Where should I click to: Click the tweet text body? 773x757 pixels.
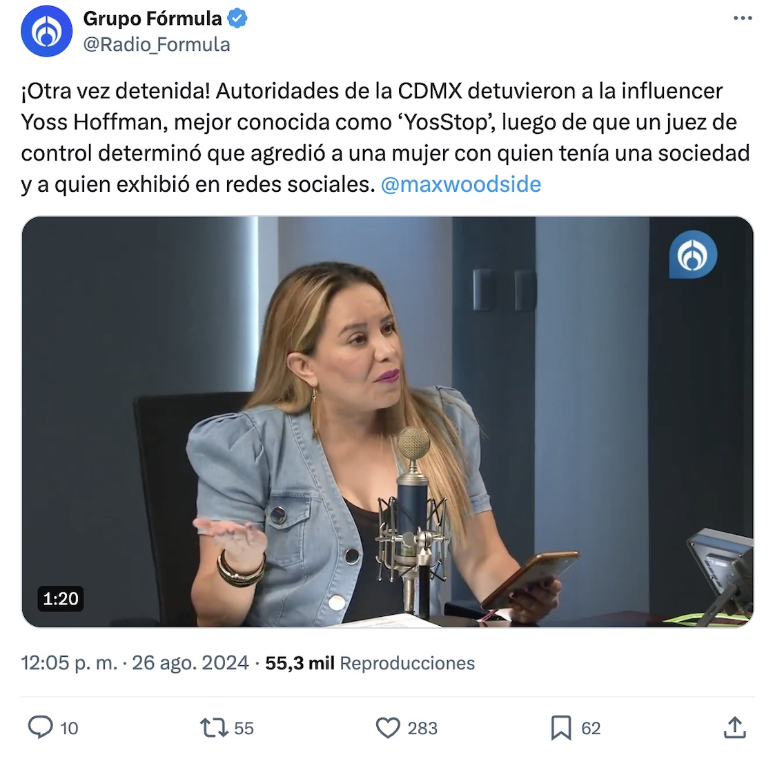(386, 137)
